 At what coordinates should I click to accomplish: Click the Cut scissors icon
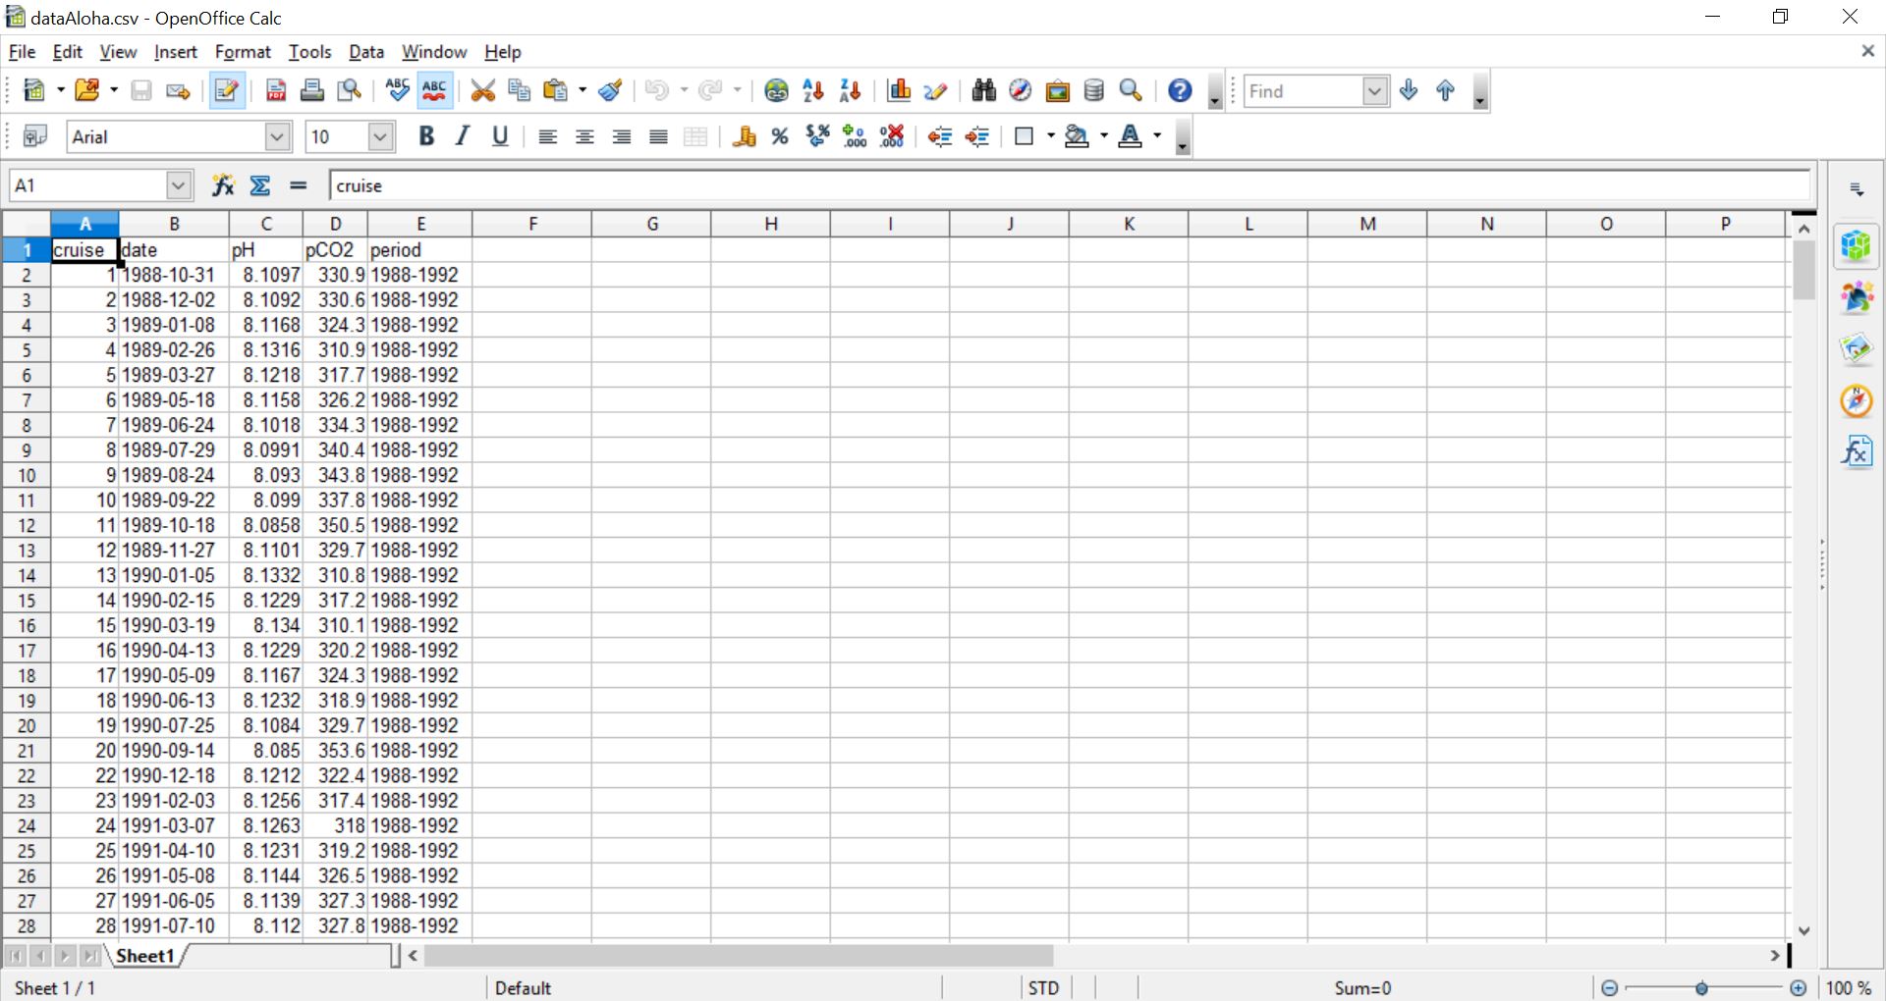click(482, 90)
